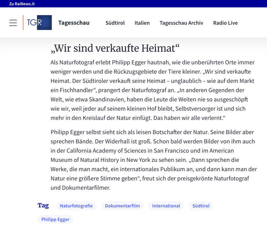Open the Tagesschau Archiv
This screenshot has height=246, width=267.
coord(181,23)
